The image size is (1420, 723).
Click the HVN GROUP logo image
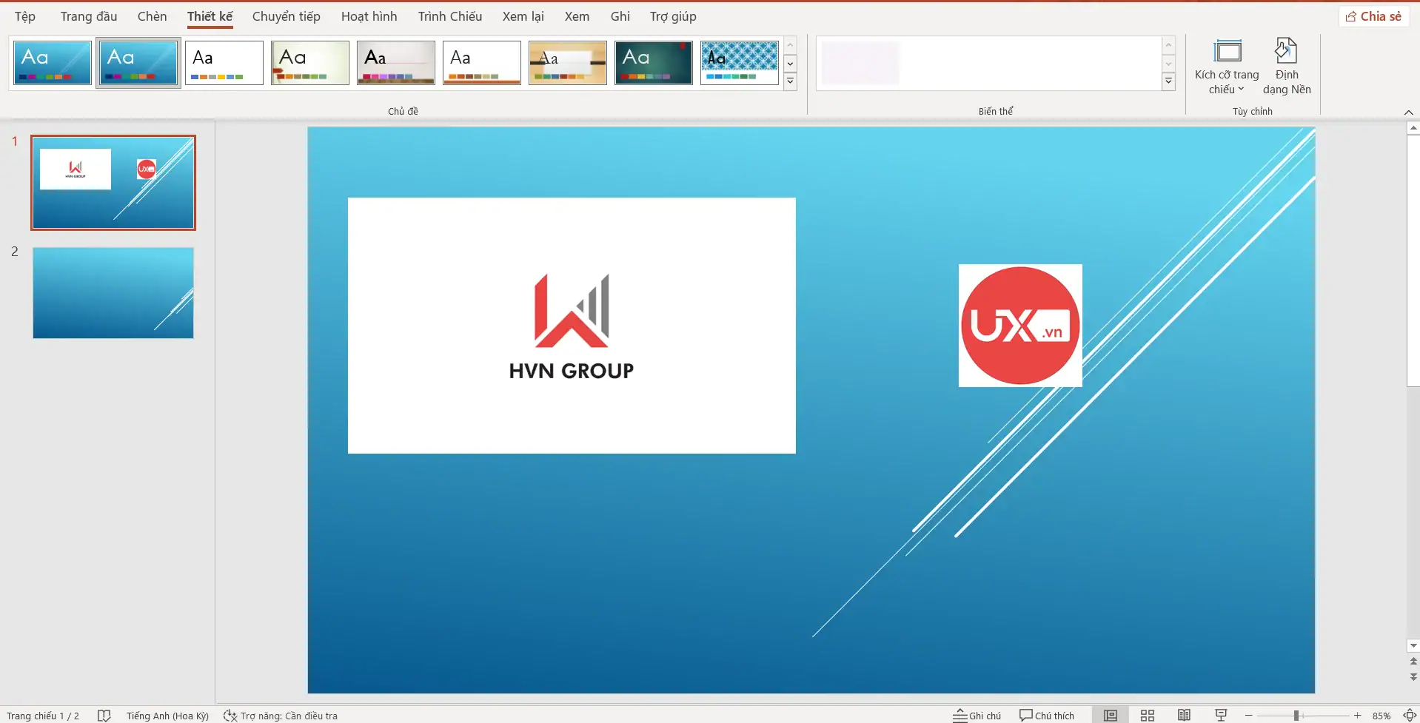click(572, 326)
